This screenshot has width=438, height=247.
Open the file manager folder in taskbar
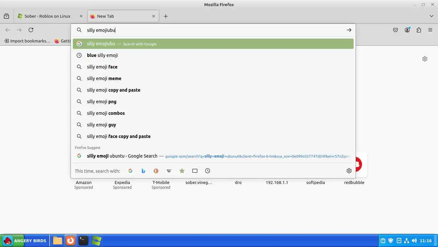(58, 241)
